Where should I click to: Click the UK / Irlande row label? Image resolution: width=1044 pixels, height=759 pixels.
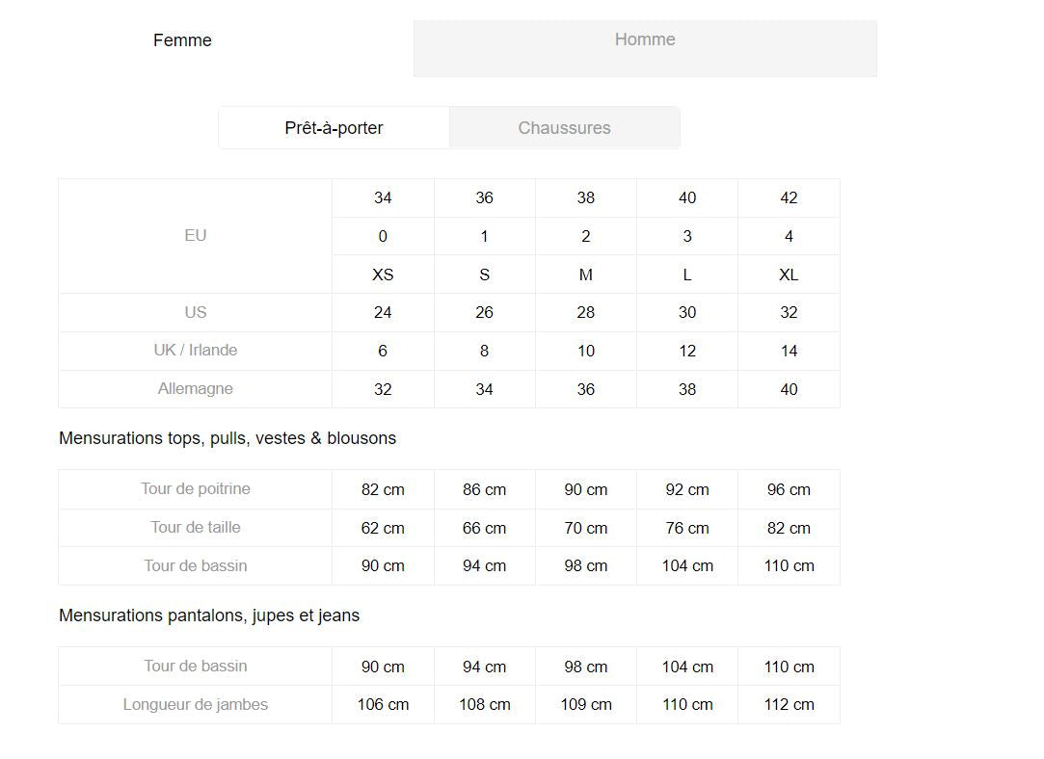[195, 351]
